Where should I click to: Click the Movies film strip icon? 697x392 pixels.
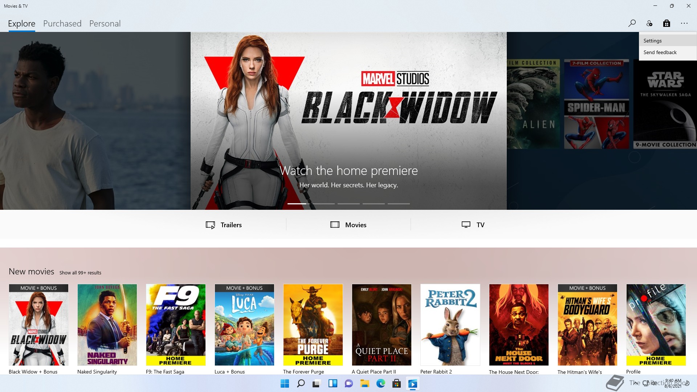click(x=335, y=225)
